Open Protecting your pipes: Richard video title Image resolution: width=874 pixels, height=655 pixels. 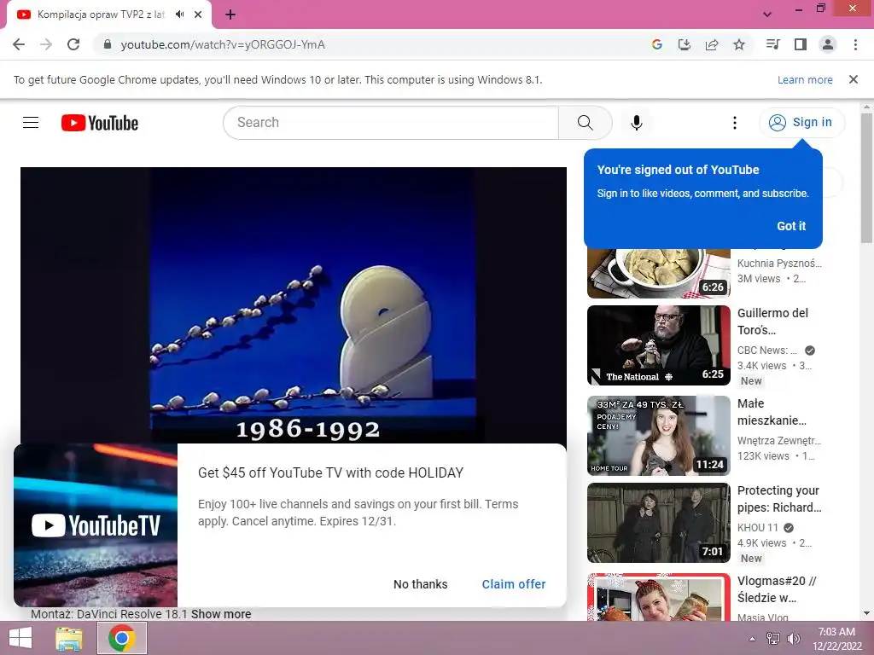click(779, 499)
